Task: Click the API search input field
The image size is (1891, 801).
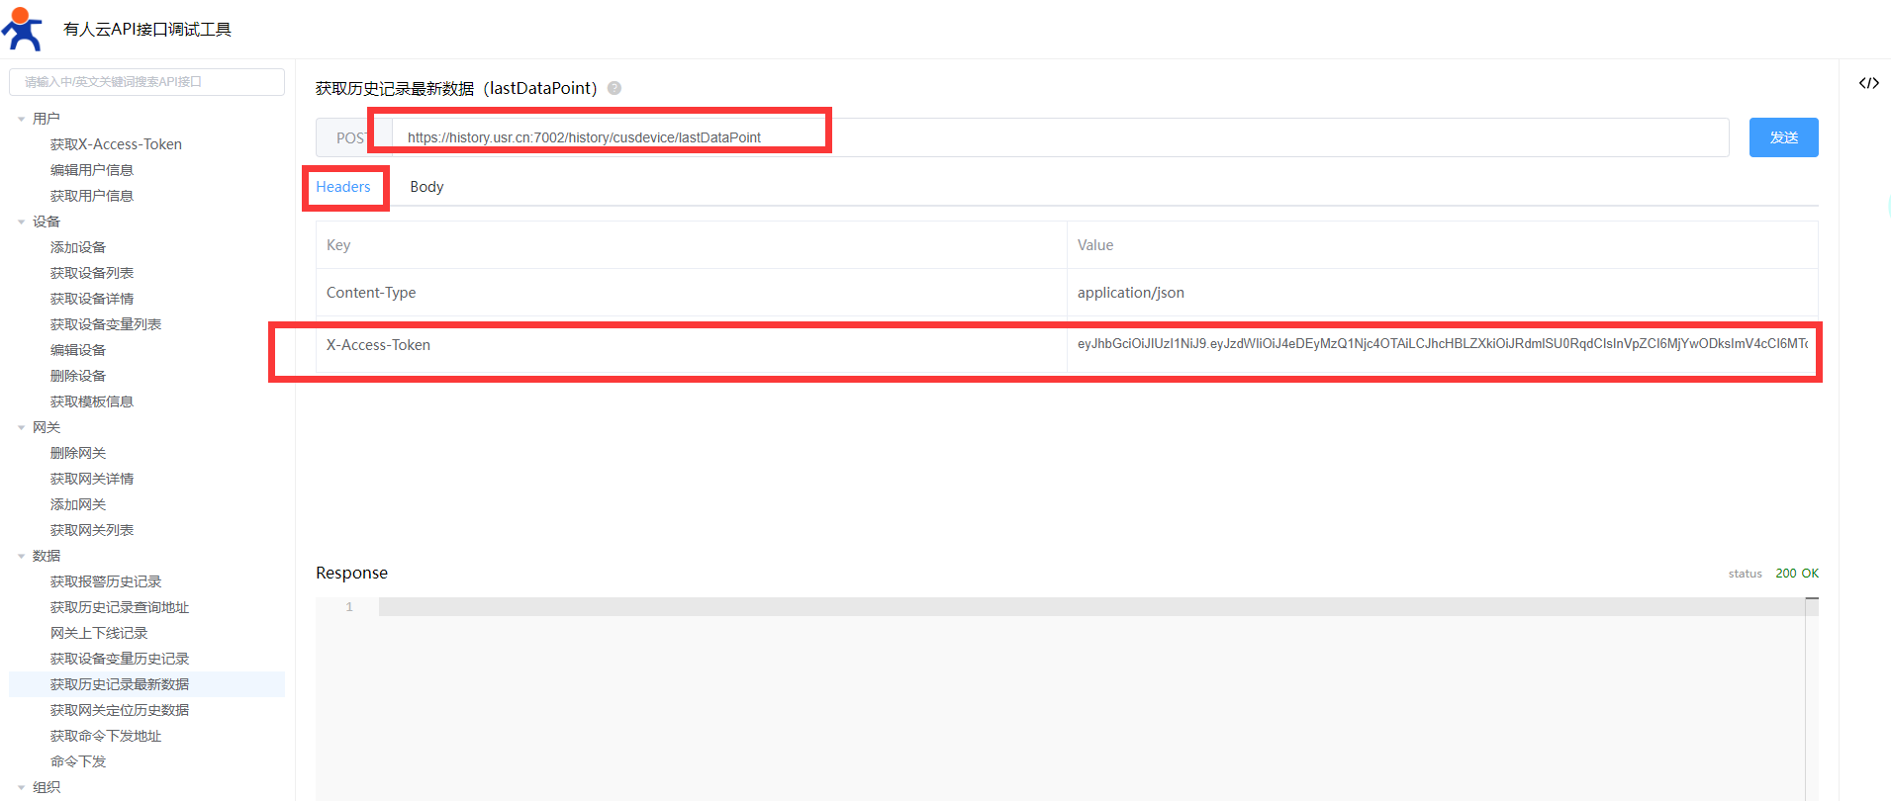Action: [x=146, y=82]
